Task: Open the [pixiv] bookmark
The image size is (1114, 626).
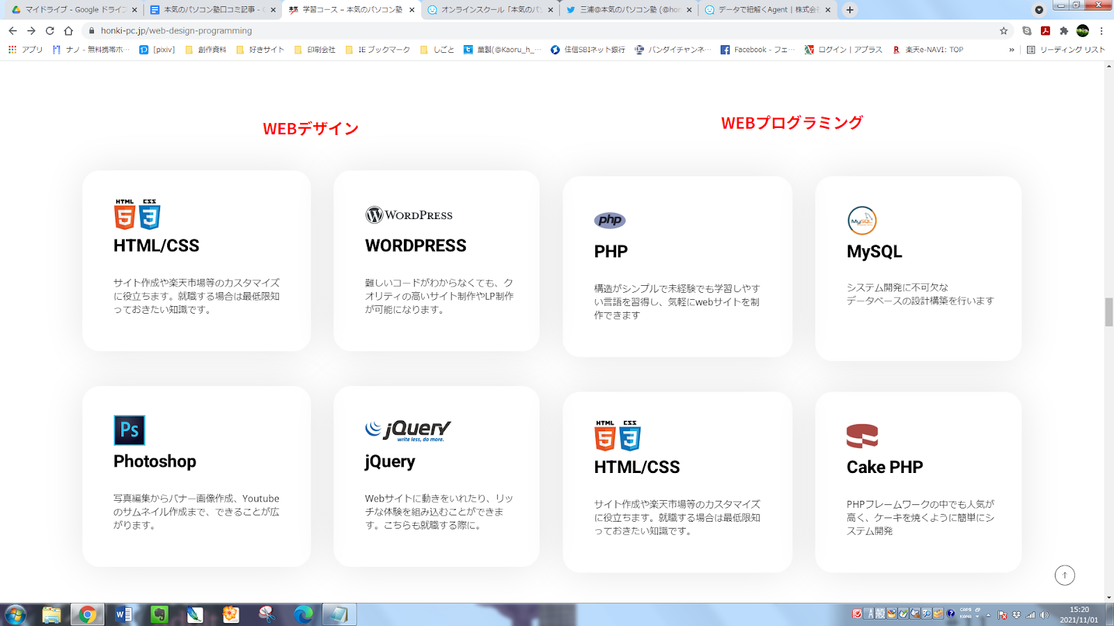Action: (157, 49)
